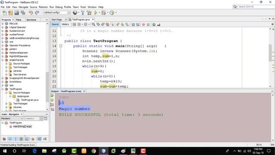This screenshot has height=155, width=275.
Task: Toggle Show Static Members filter in Navigator
Action: coord(15,139)
